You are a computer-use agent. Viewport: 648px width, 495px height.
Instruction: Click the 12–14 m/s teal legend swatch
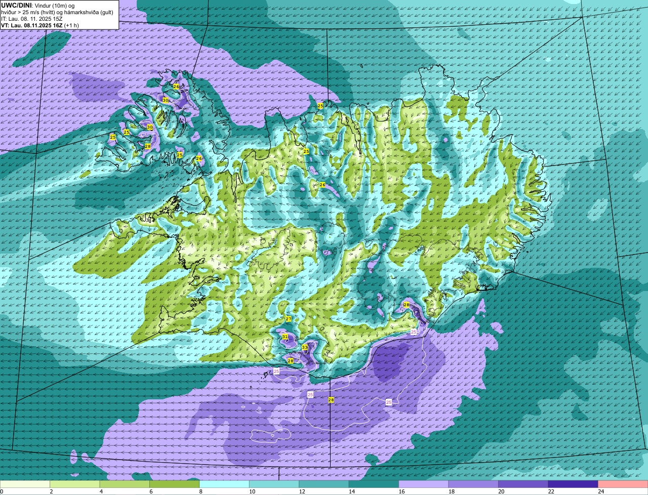point(325,484)
